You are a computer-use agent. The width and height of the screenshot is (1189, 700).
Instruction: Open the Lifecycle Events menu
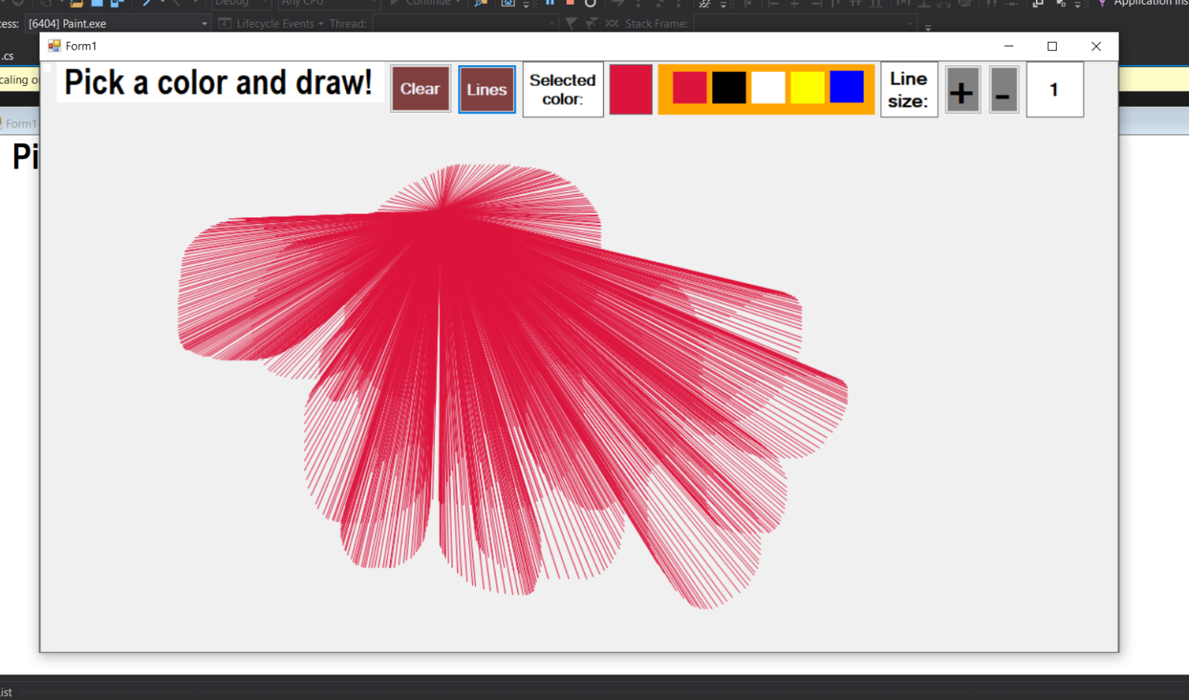[x=274, y=24]
